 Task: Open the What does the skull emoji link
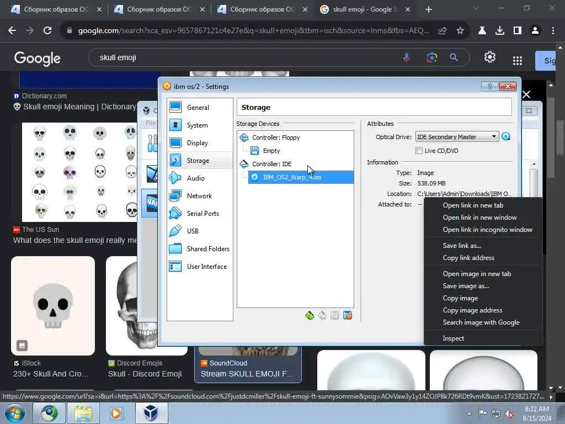point(75,240)
